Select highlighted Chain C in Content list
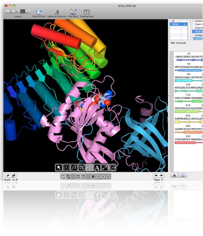The height and width of the screenshot is (236, 203). coord(198,31)
